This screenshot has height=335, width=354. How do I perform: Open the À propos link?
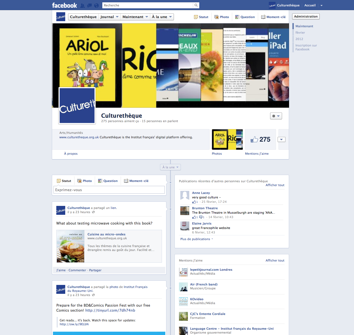click(71, 154)
